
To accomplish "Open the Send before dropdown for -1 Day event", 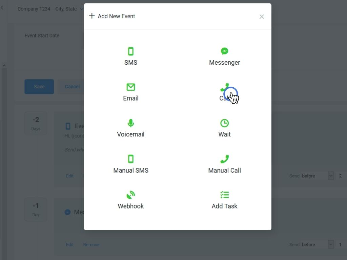I will click(x=318, y=244).
